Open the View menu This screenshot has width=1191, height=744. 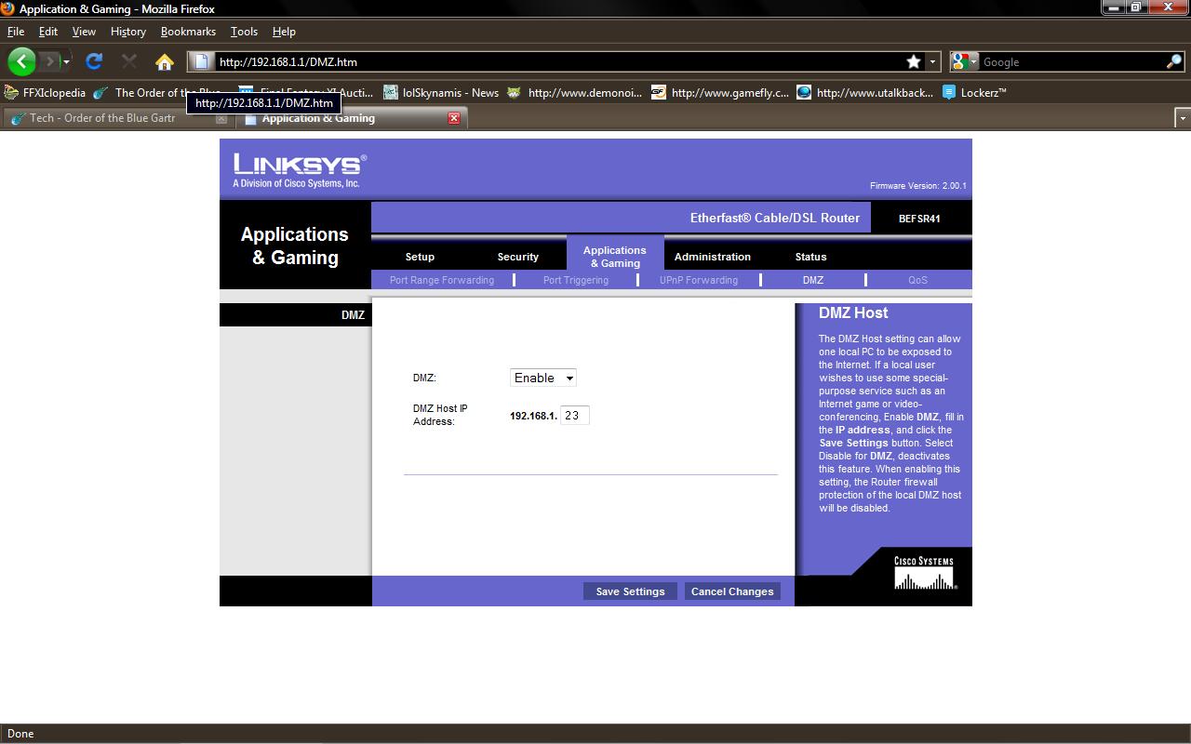click(x=84, y=31)
